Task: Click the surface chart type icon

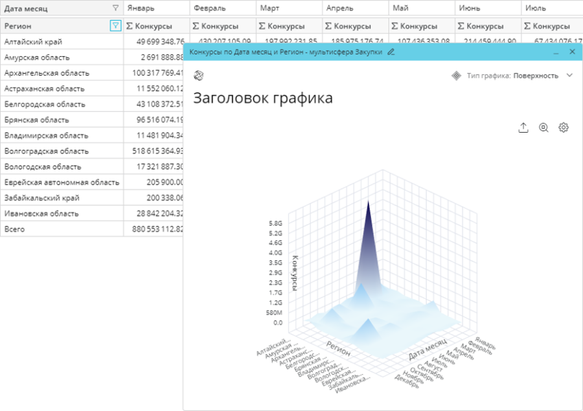Action: 457,76
